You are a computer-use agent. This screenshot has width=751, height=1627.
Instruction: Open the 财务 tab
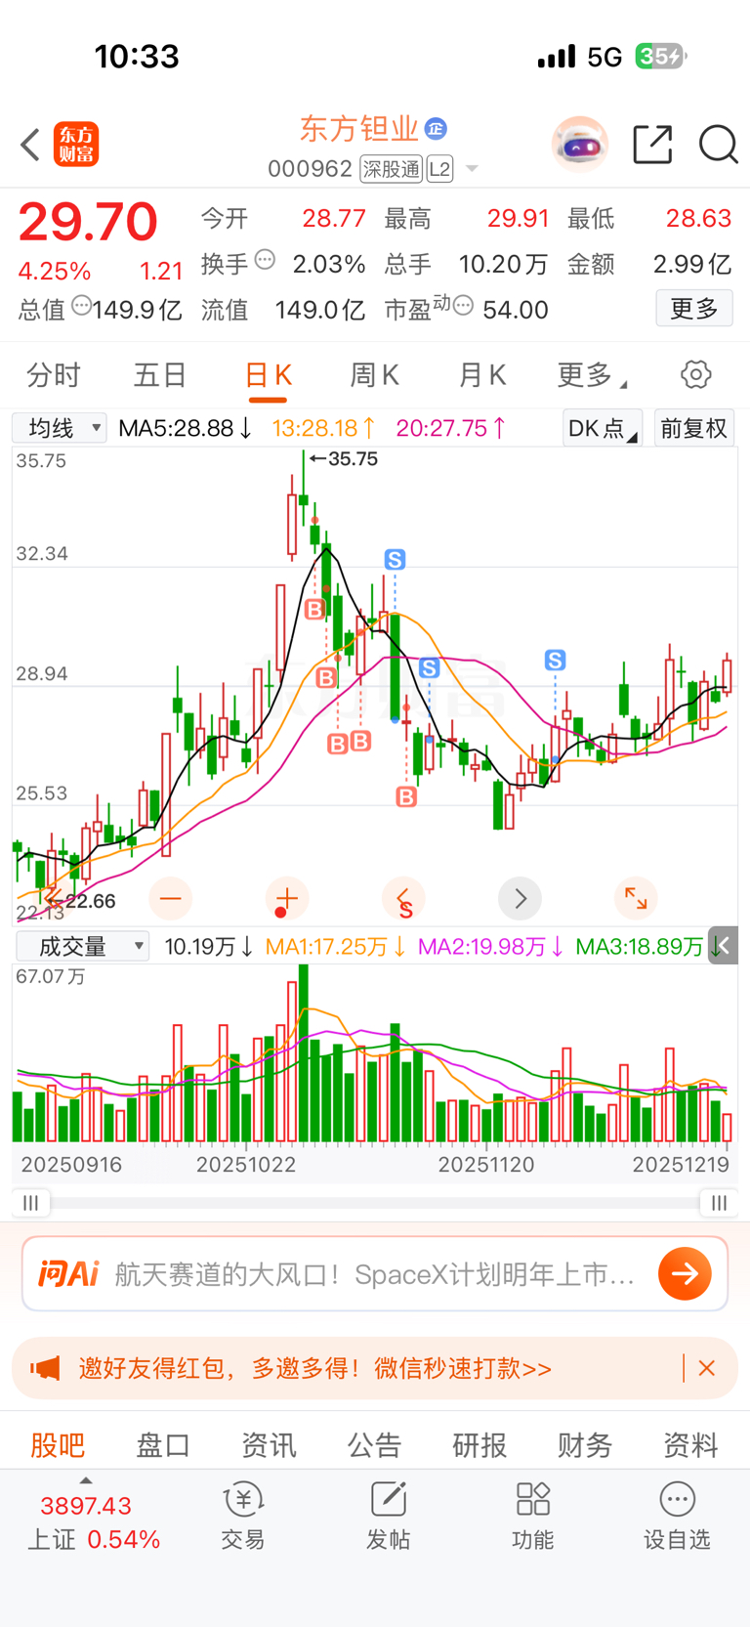pos(585,1444)
